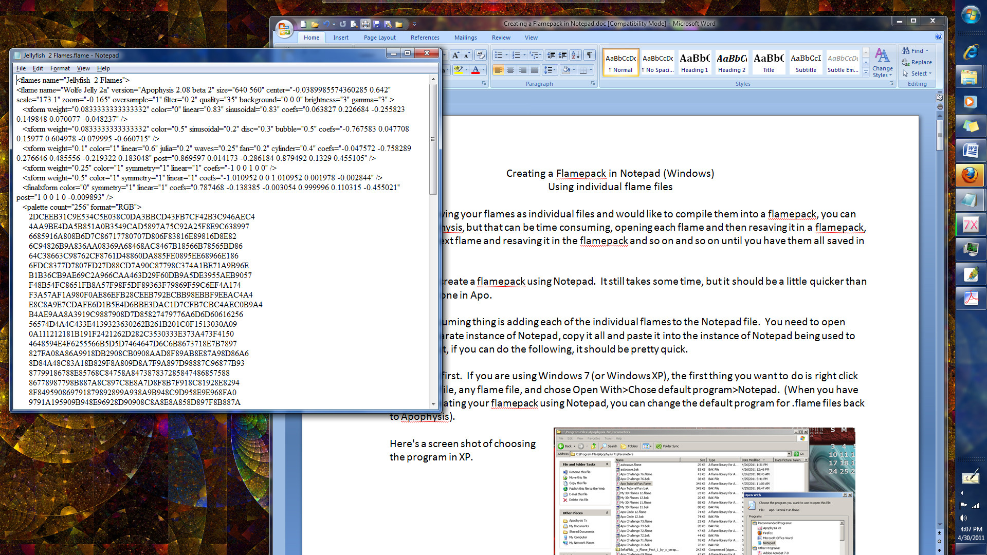This screenshot has height=555, width=987.
Task: Apply the Title style
Action: (769, 62)
